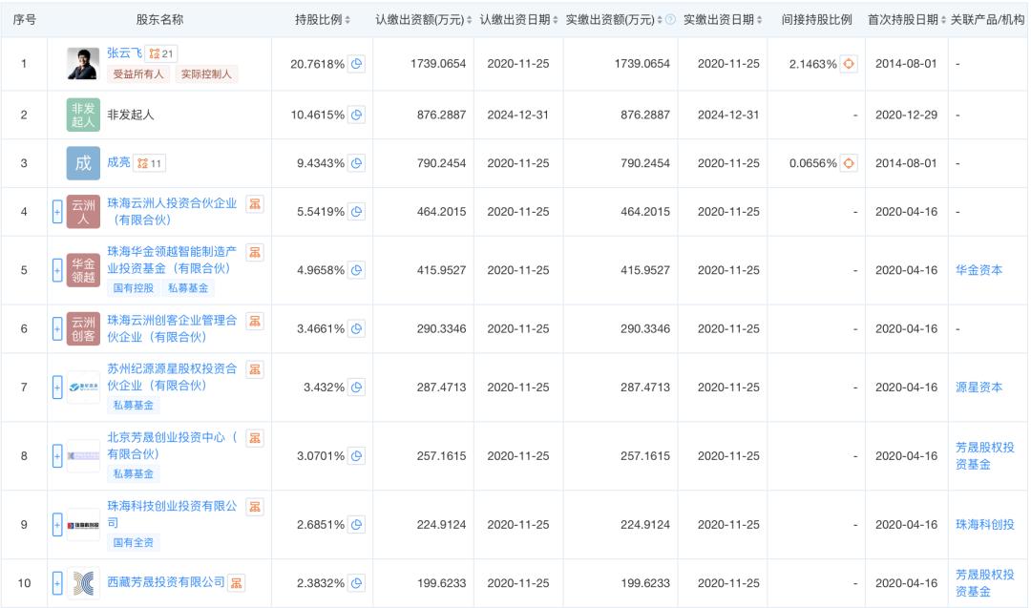Sort by 首次持股日期 column header
This screenshot has height=608, width=1031.
(906, 20)
